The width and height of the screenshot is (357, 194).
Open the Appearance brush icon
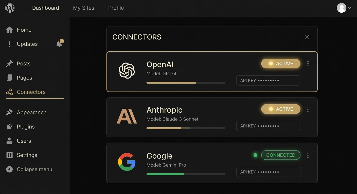point(9,112)
